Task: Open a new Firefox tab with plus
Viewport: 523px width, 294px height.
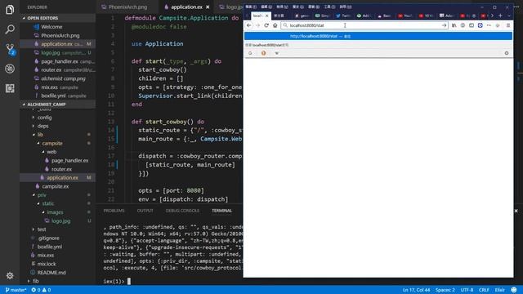Action: pyautogui.click(x=500, y=16)
